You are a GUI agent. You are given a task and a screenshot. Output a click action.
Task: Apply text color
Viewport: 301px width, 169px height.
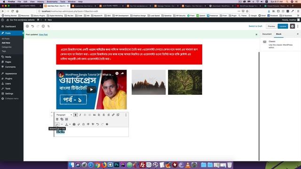66,124
